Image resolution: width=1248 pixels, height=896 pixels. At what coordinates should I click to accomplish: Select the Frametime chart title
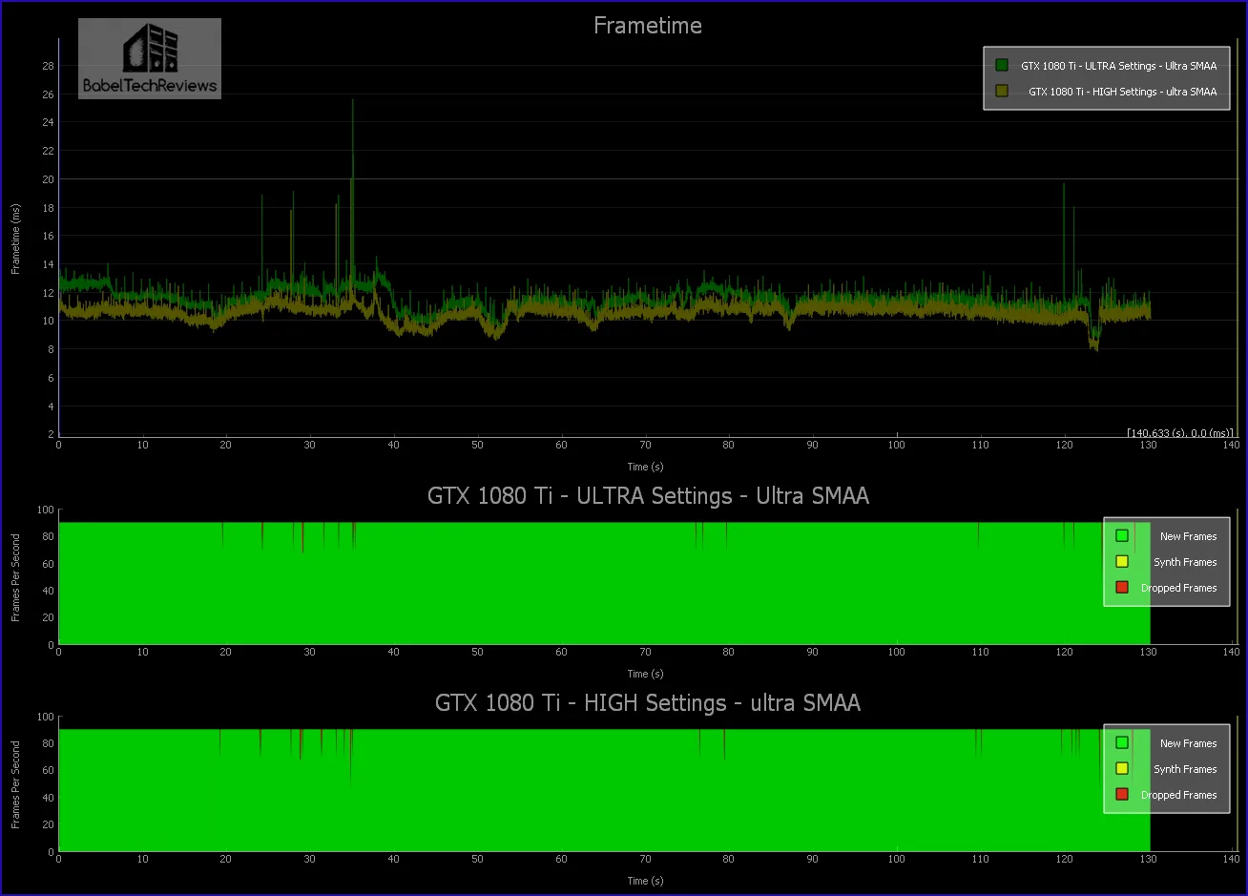coord(647,26)
